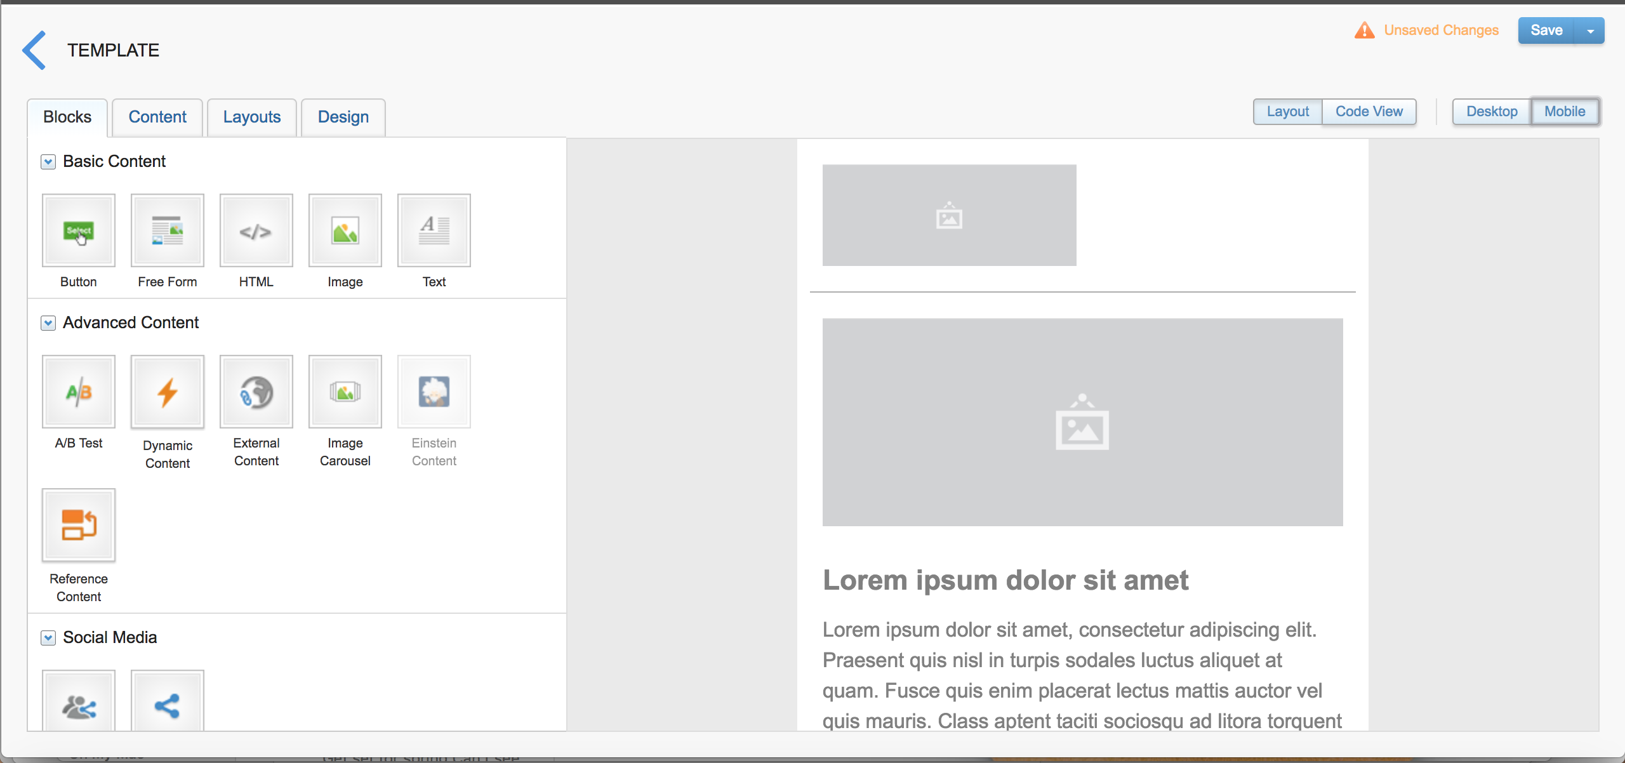Click the Unsaved Changes text

coord(1441,30)
